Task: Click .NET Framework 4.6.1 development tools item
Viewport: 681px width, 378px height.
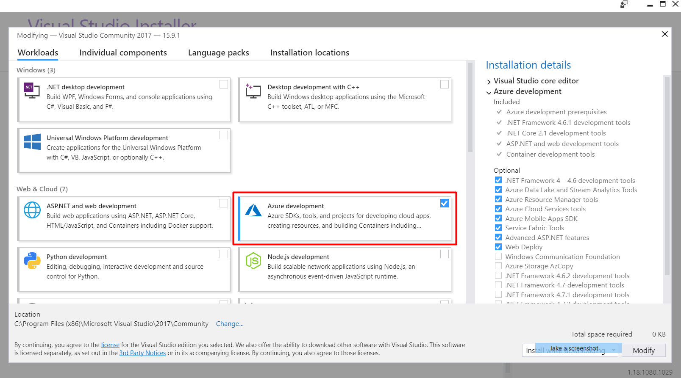Action: 568,122
